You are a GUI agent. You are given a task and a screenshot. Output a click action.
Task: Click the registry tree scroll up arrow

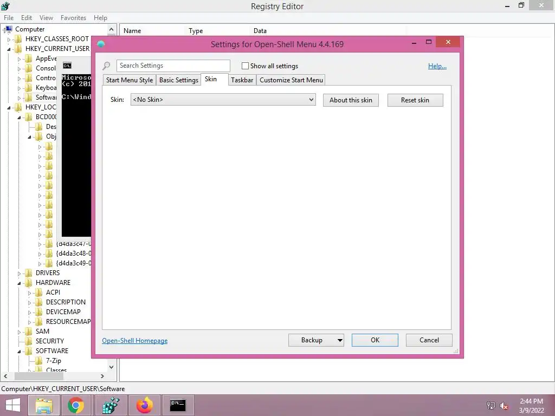click(111, 29)
